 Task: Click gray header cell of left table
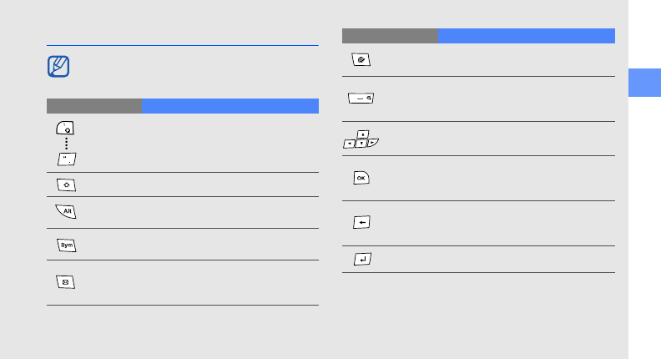tap(93, 106)
